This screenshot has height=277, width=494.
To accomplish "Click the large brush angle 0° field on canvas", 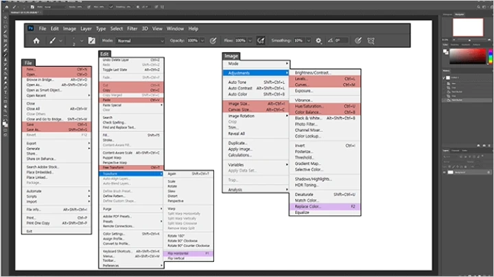I will 342,40.
